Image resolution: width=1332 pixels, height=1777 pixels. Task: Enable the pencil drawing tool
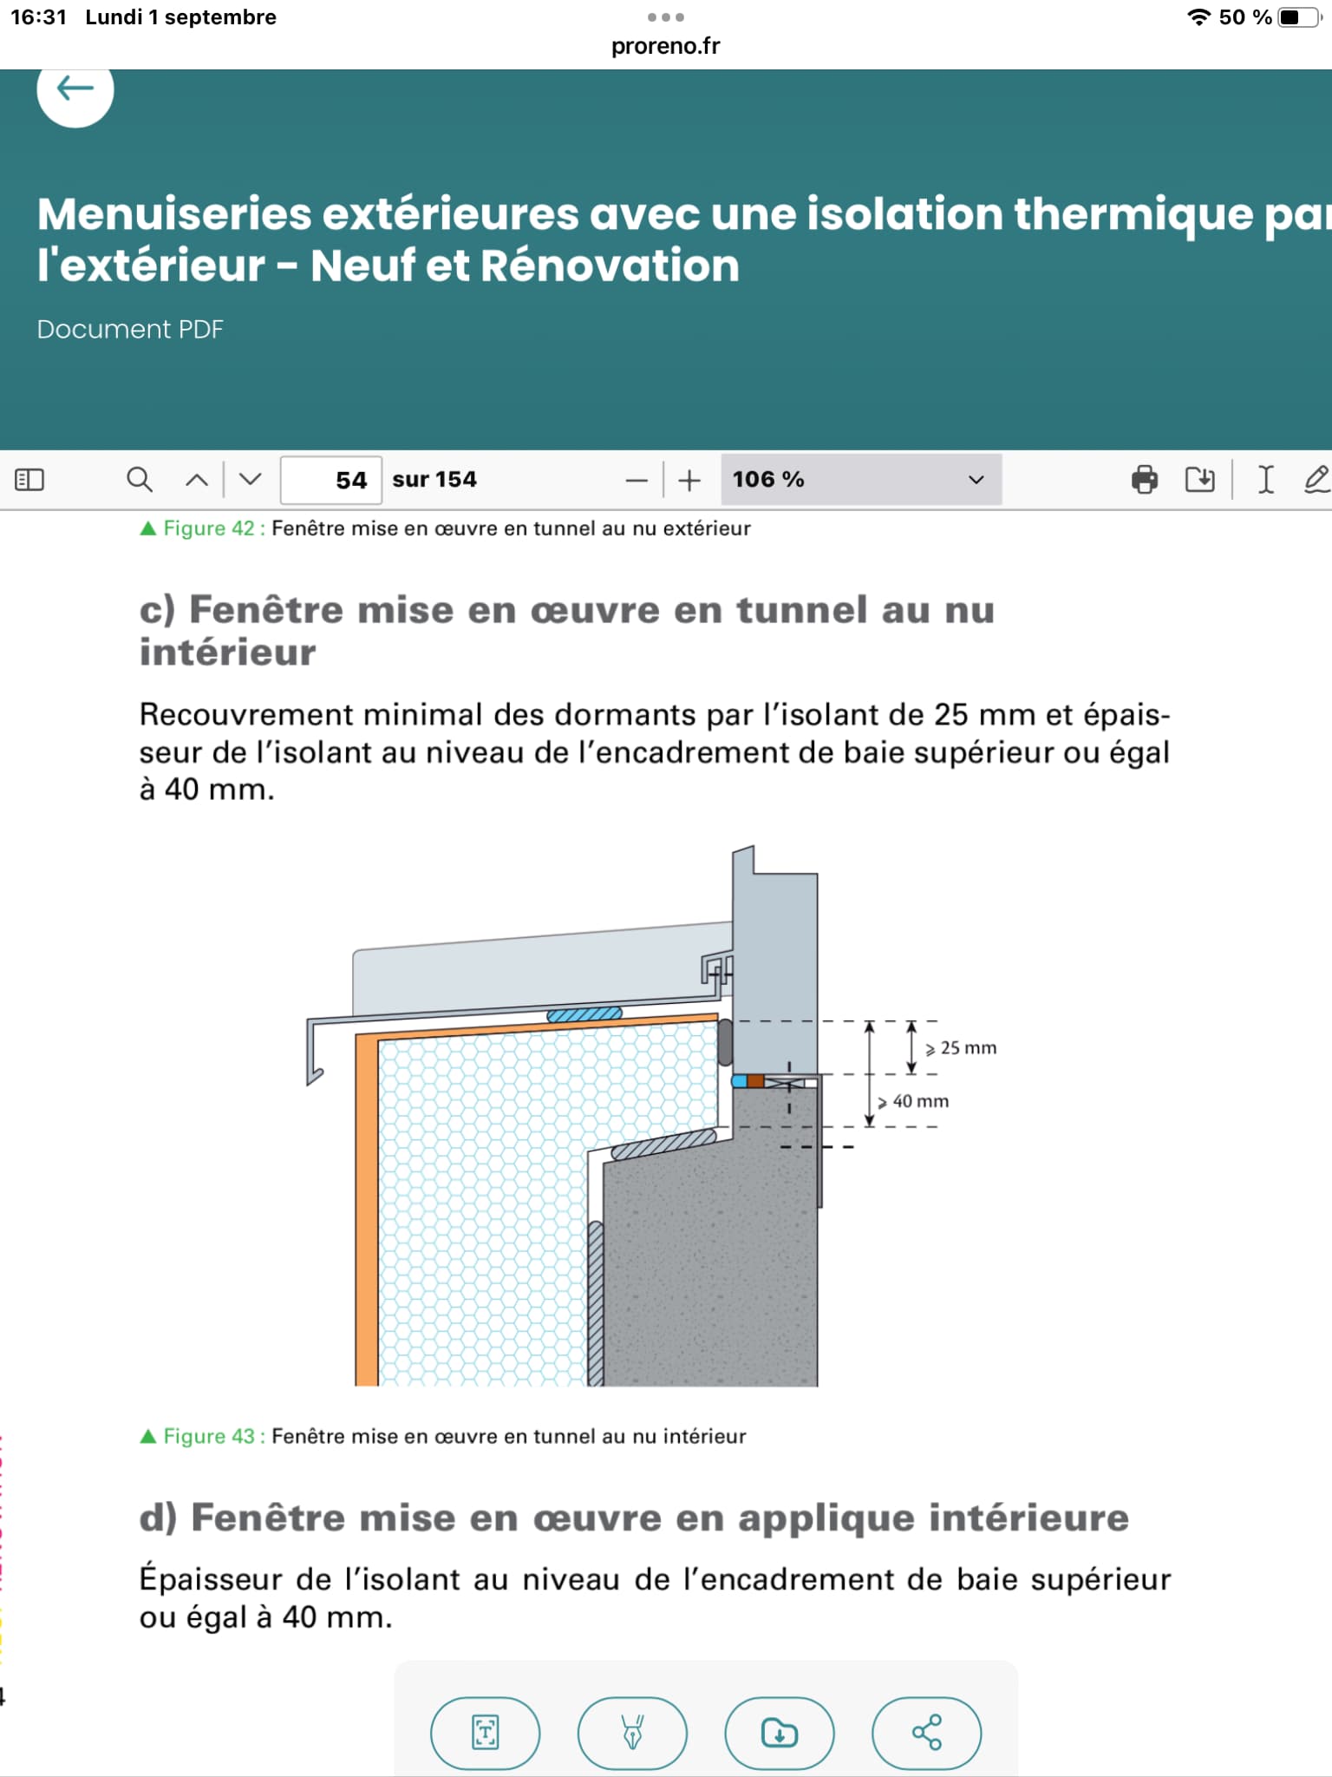(1316, 480)
